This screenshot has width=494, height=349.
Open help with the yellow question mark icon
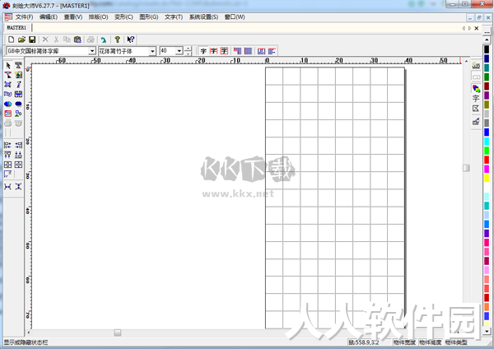[x=117, y=40]
